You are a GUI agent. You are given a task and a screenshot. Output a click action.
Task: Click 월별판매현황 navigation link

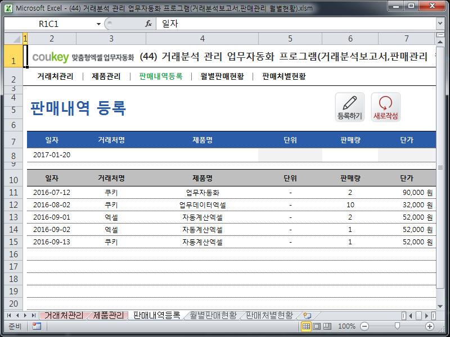[222, 76]
